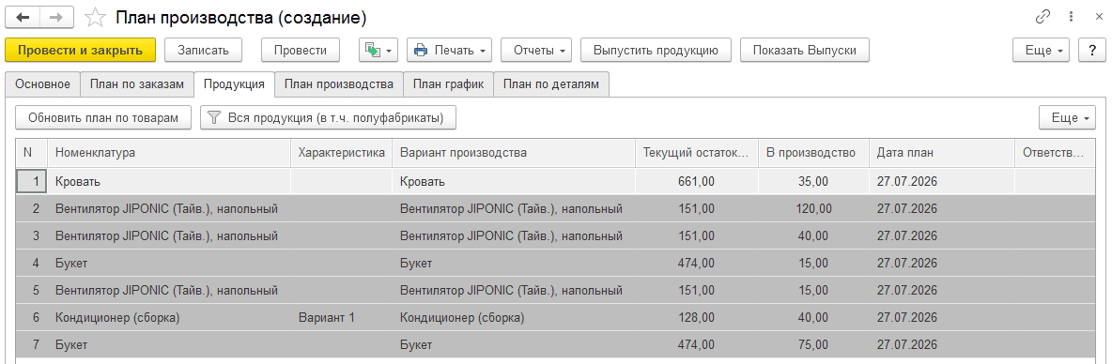The width and height of the screenshot is (1112, 364).
Task: Click the 35,00 production quantity cell
Action: pos(813,181)
